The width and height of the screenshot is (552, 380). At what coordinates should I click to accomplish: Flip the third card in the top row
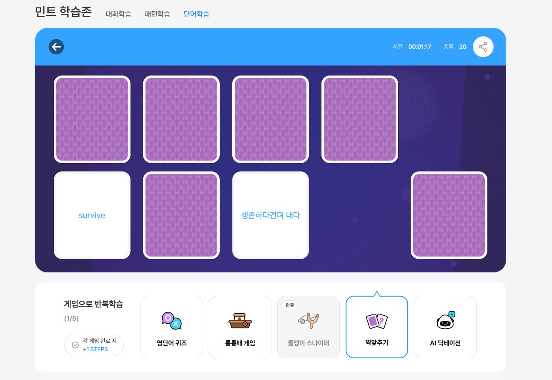tap(271, 119)
